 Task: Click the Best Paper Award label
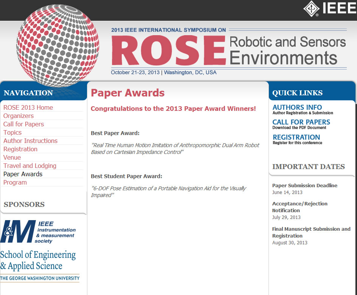point(115,133)
